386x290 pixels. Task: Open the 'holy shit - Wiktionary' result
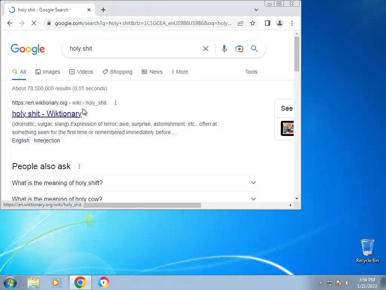click(x=47, y=114)
